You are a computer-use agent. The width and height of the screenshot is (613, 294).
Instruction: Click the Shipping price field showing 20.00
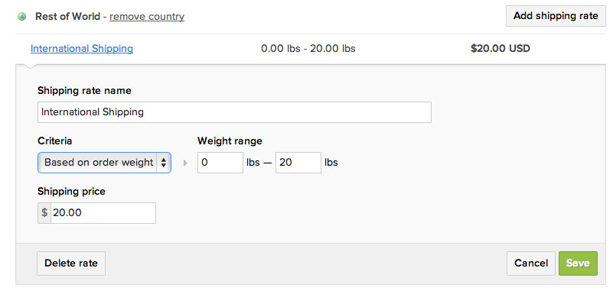click(x=103, y=213)
